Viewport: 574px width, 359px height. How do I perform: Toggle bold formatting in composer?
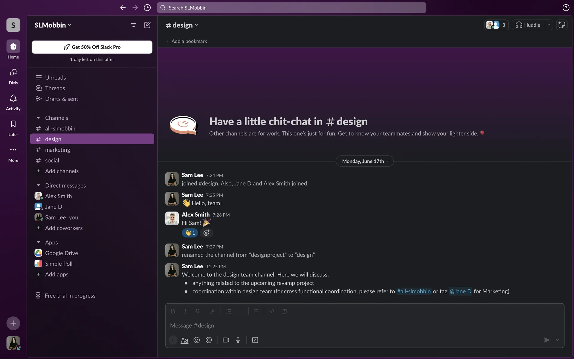click(173, 311)
